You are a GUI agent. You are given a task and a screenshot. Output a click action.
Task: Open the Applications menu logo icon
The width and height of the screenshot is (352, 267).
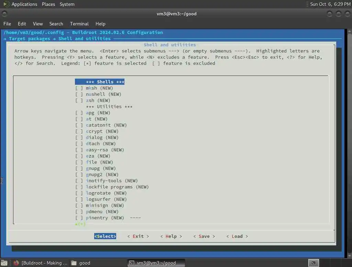pos(6,4)
